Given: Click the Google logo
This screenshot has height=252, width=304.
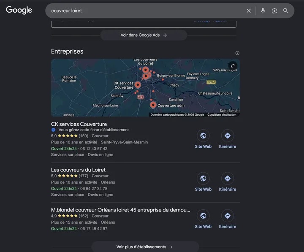Looking at the screenshot, I should tap(19, 10).
